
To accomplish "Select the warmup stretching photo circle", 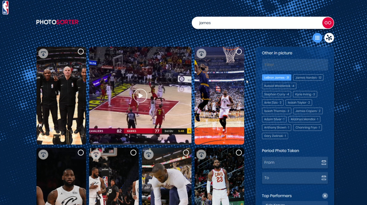I will (x=186, y=153).
